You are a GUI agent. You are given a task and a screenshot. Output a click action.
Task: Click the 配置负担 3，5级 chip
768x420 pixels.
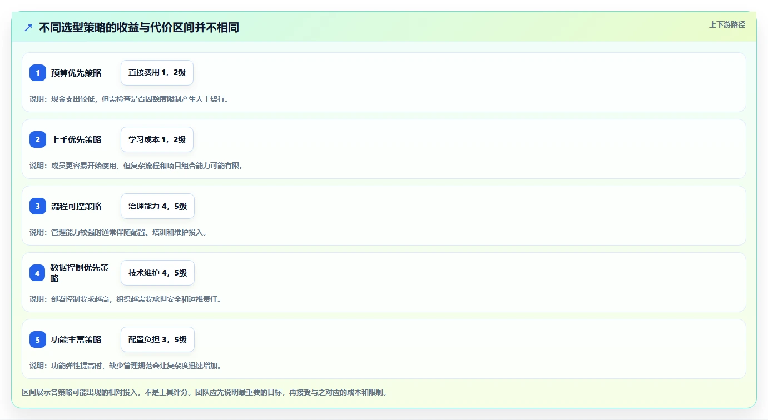coord(157,339)
